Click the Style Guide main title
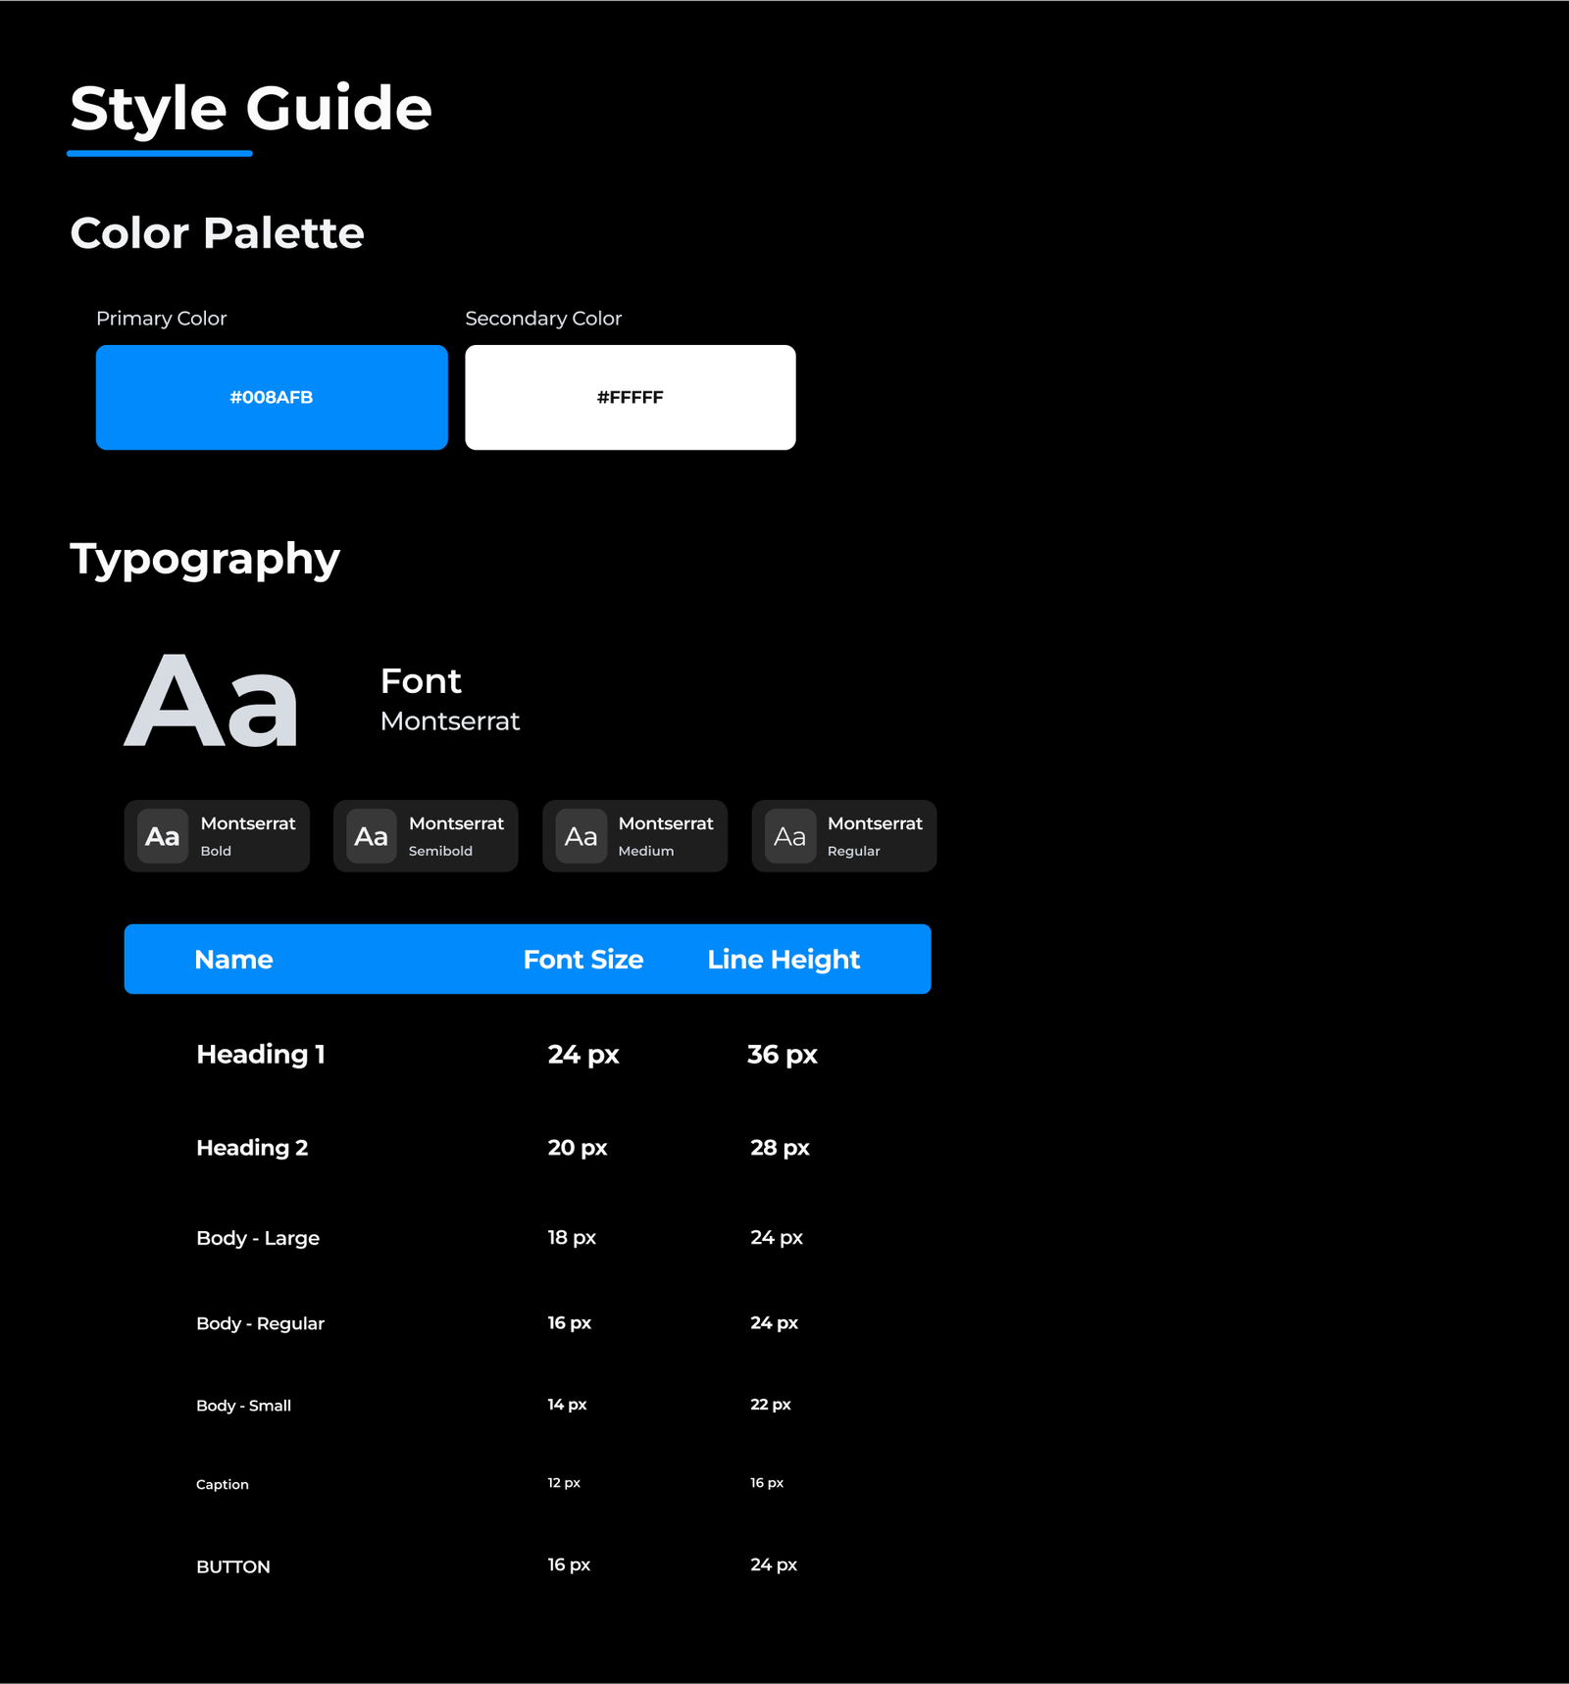Image resolution: width=1569 pixels, height=1684 pixels. point(251,108)
